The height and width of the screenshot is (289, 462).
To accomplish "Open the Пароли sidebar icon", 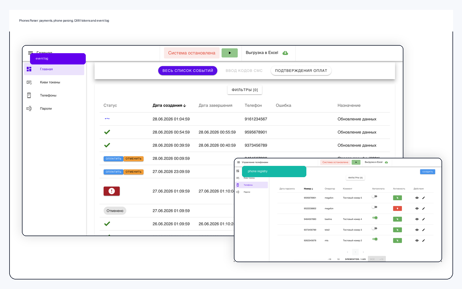I will point(29,109).
